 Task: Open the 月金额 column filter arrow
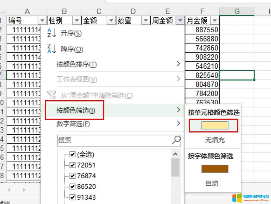point(215,20)
